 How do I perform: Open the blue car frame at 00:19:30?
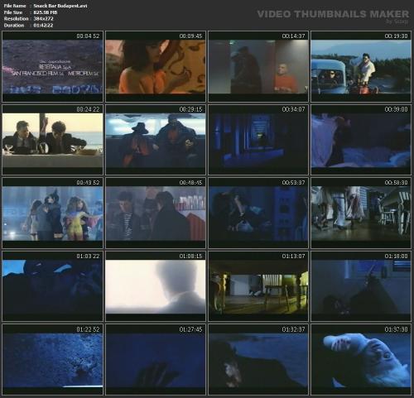361,66
